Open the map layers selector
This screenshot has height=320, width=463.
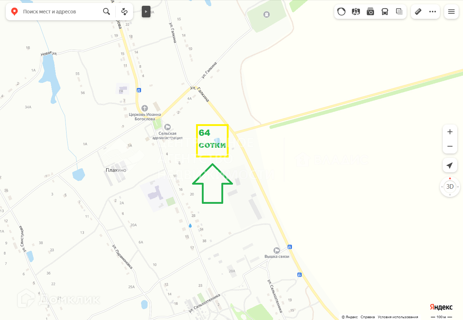pos(399,12)
